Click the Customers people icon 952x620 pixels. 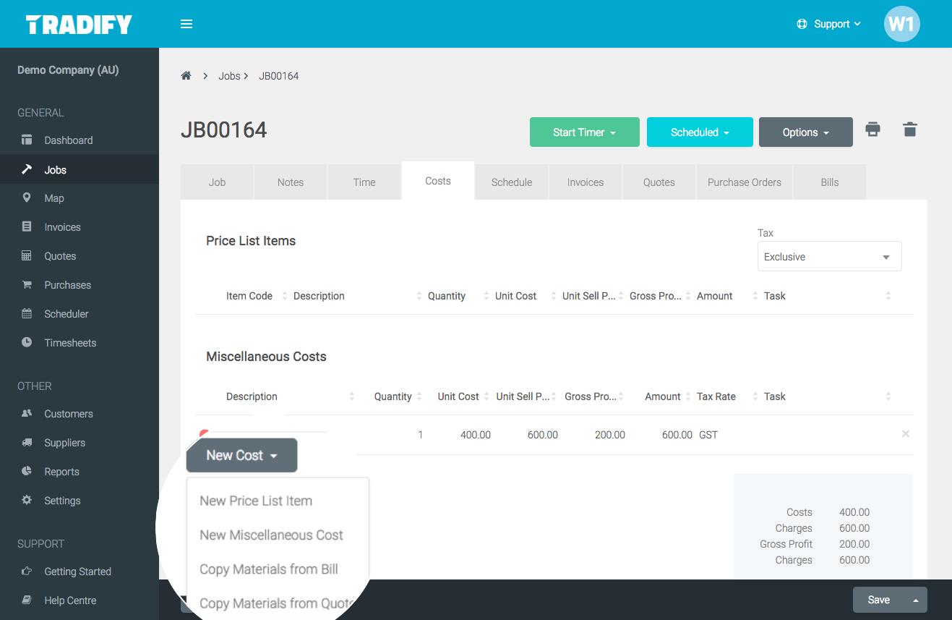click(27, 413)
